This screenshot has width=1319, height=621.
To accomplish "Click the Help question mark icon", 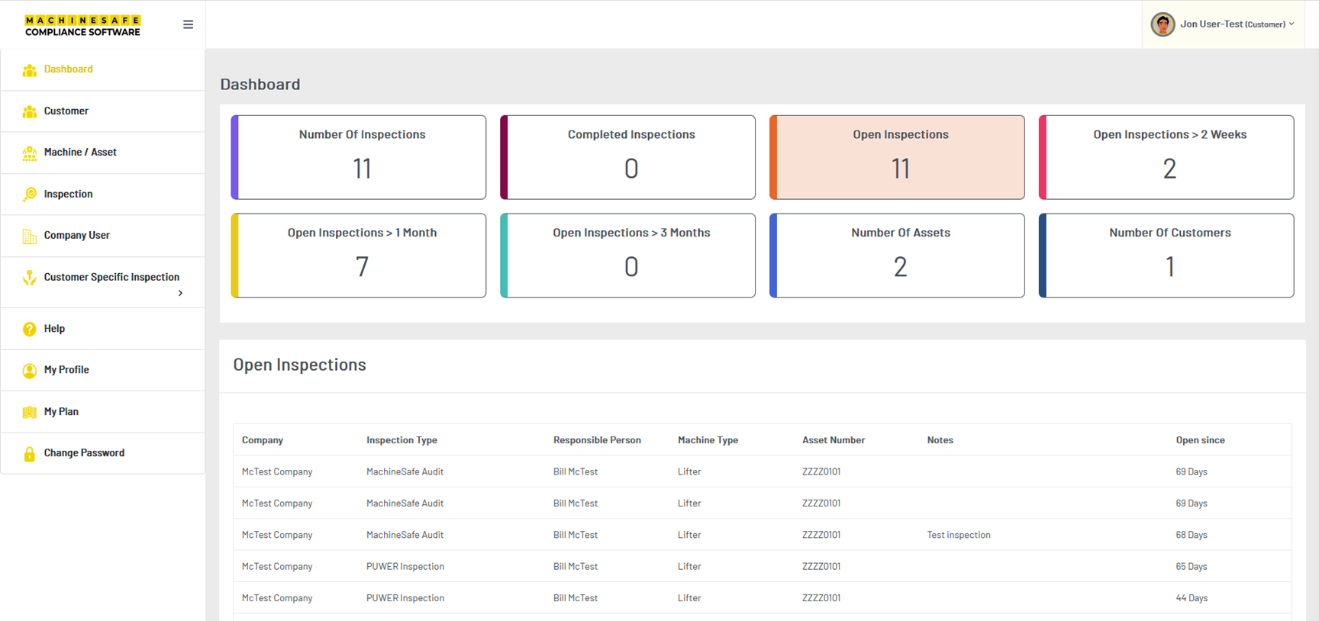I will pyautogui.click(x=29, y=329).
